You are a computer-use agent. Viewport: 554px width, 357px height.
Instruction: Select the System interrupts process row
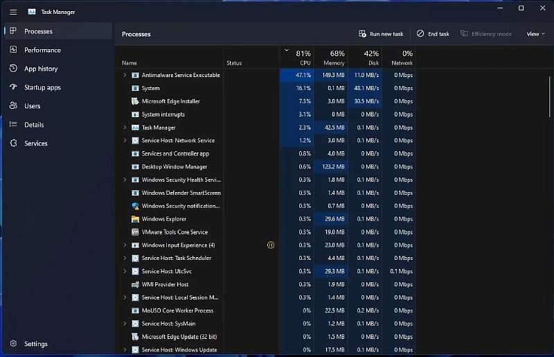click(267, 114)
